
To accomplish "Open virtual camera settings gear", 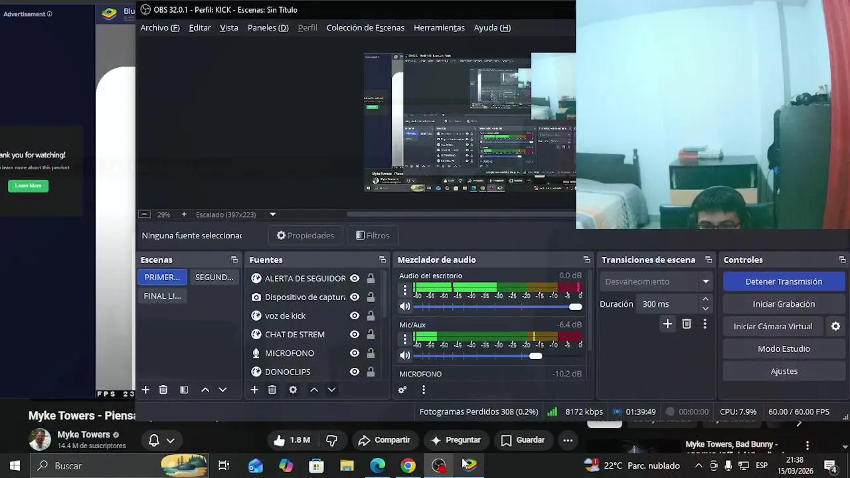I will [836, 326].
